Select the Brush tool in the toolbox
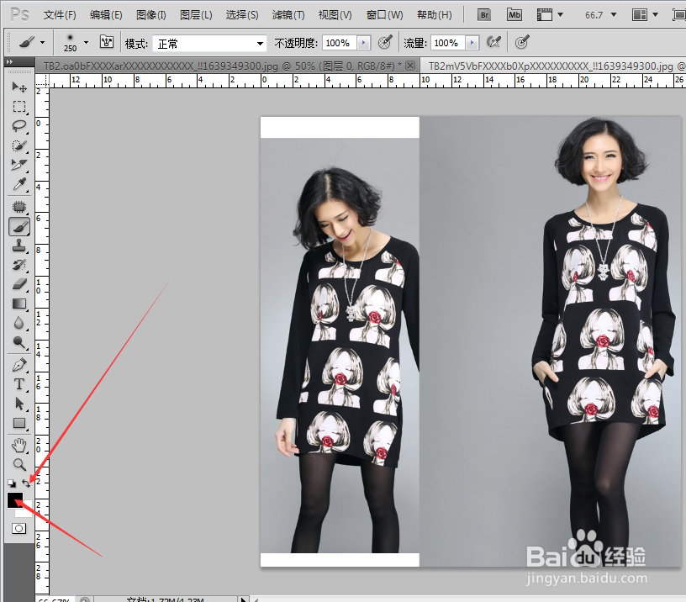The height and width of the screenshot is (602, 686). [x=18, y=226]
